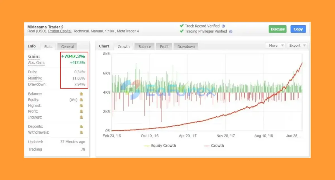Click the +7047.3% gain value
Screen dimensions: 335x180
[x=73, y=56]
